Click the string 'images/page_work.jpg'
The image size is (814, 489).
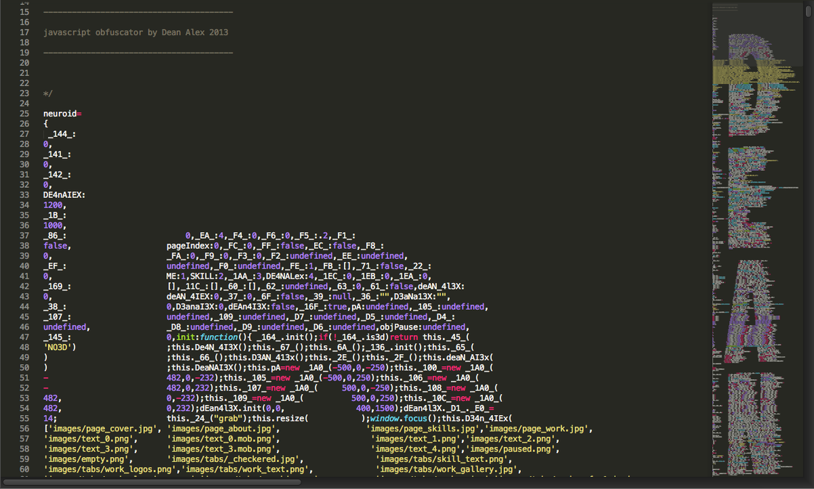538,429
